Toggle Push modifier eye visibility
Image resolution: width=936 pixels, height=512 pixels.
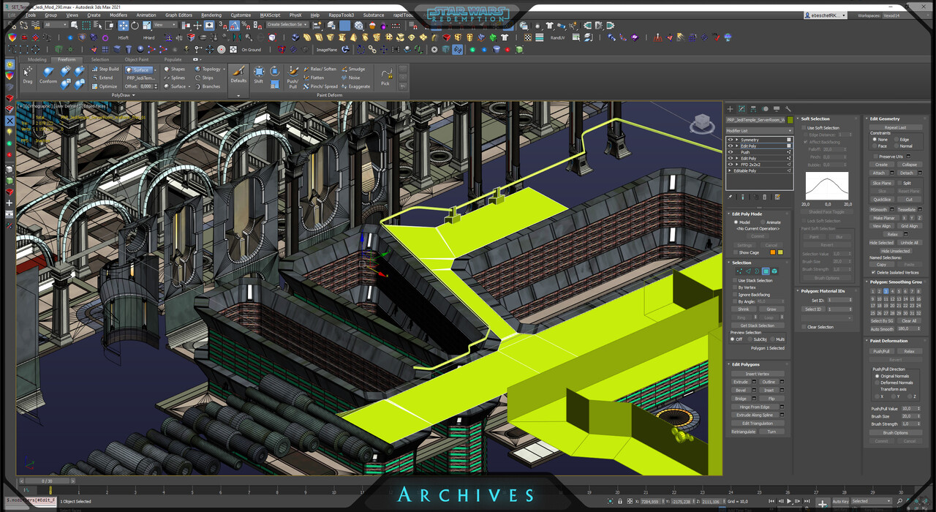[730, 152]
